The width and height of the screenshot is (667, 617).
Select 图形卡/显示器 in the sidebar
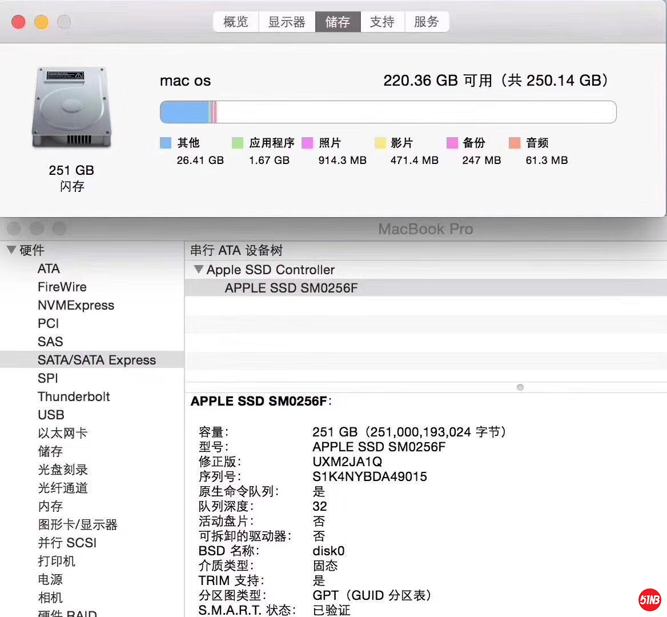coord(77,524)
